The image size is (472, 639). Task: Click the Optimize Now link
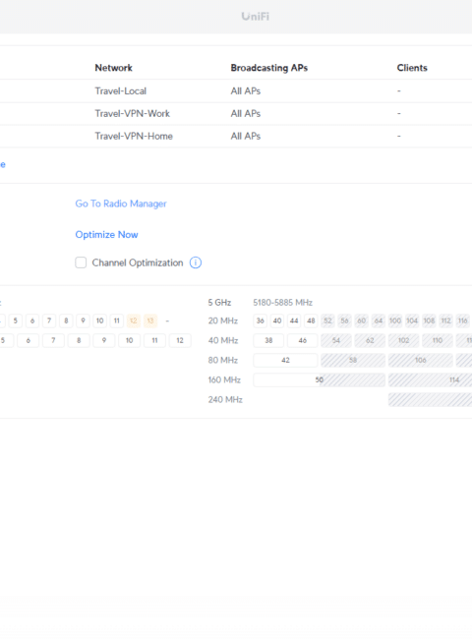(107, 235)
